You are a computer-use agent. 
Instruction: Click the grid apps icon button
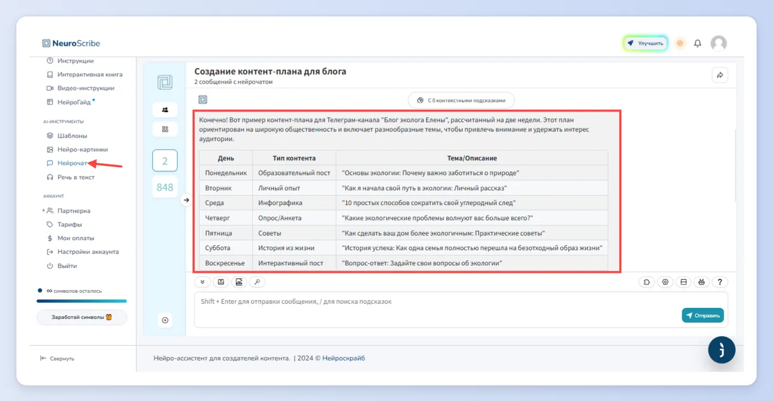coord(165,129)
